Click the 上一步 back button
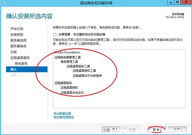The image size is (192, 135). (x=111, y=129)
